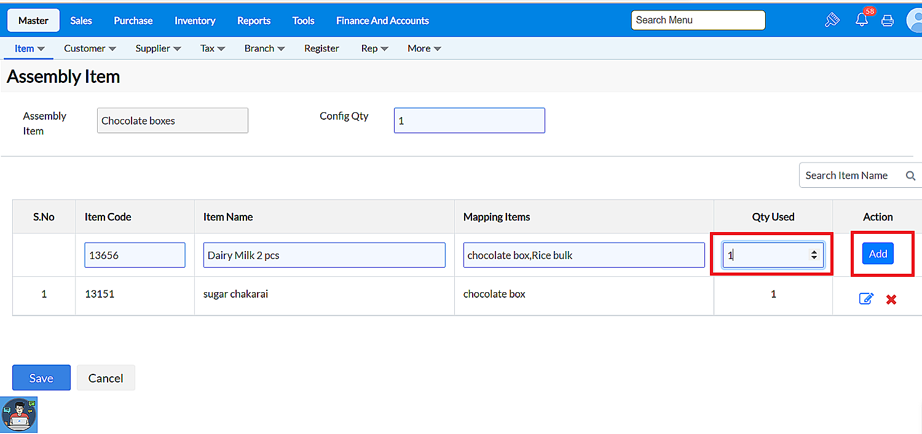Viewport: 922px width, 434px height.
Task: Open the Supplier dropdown
Action: (158, 48)
